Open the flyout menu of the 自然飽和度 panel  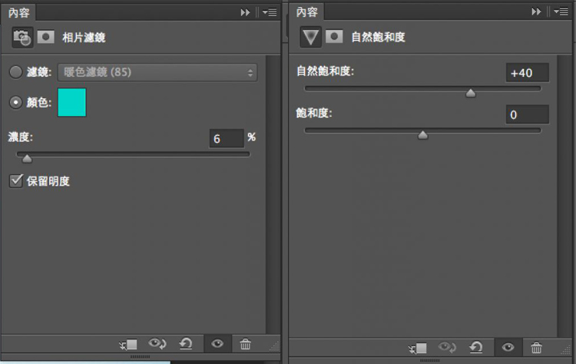point(561,12)
